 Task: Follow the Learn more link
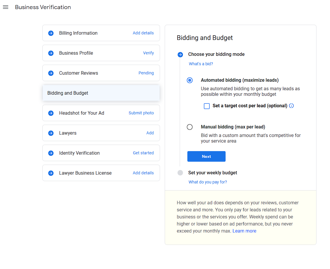[244, 231]
